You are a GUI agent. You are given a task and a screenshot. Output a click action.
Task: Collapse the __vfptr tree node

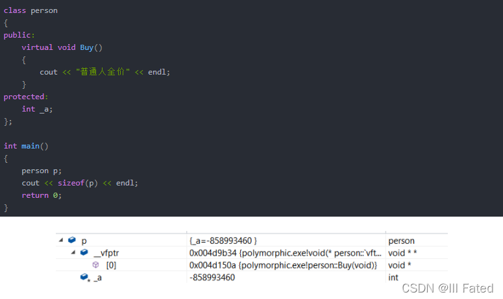73,252
